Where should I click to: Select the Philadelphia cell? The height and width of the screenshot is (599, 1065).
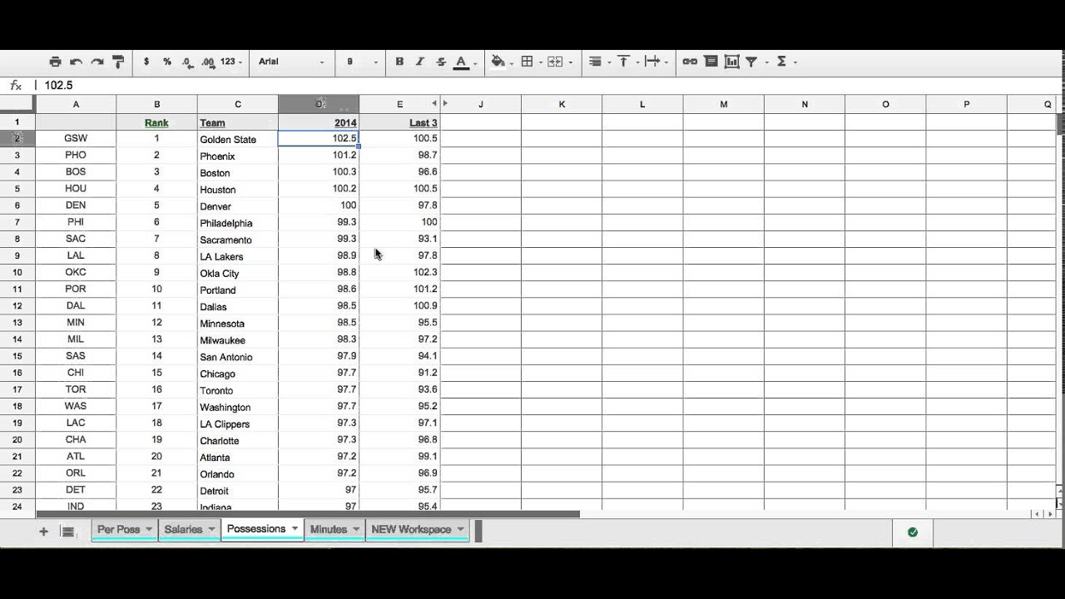tap(237, 222)
